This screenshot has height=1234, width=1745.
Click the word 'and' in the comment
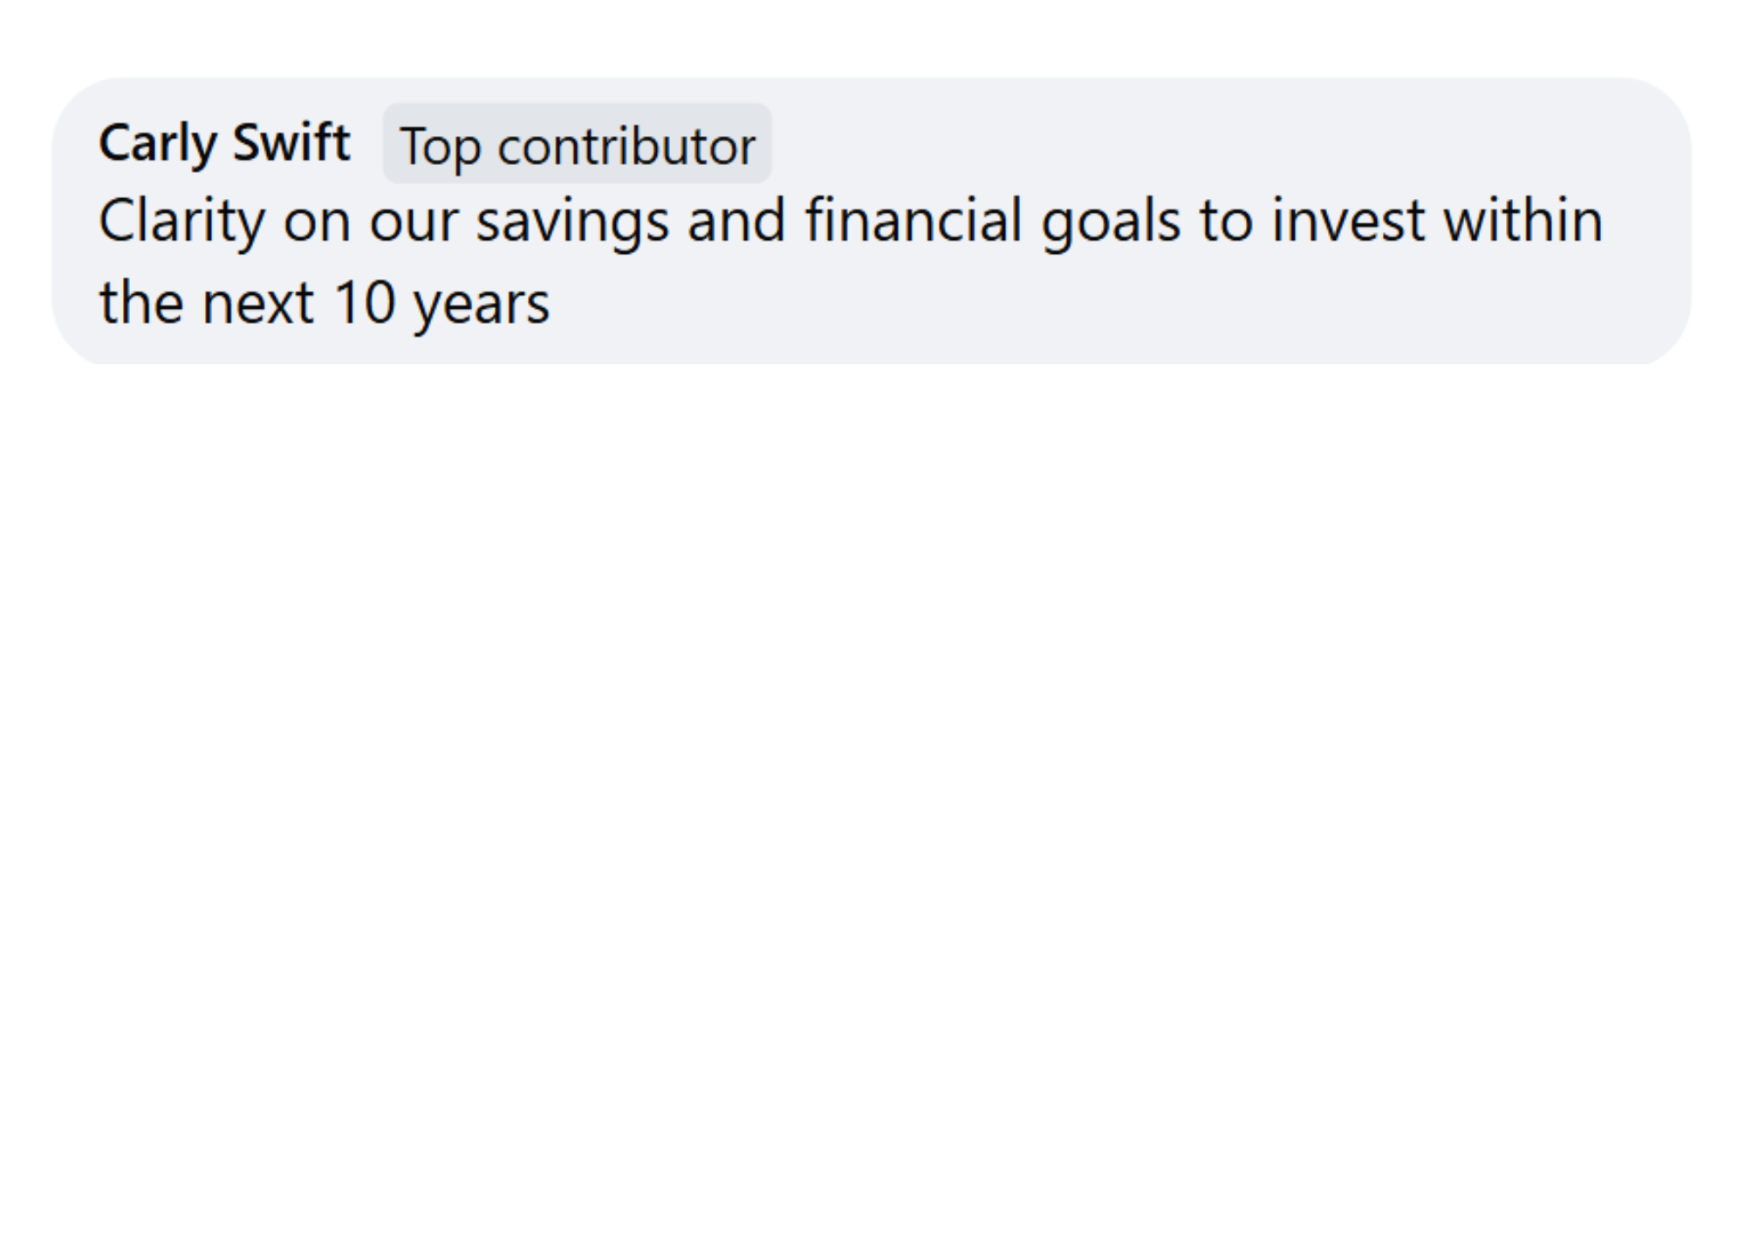click(x=736, y=220)
